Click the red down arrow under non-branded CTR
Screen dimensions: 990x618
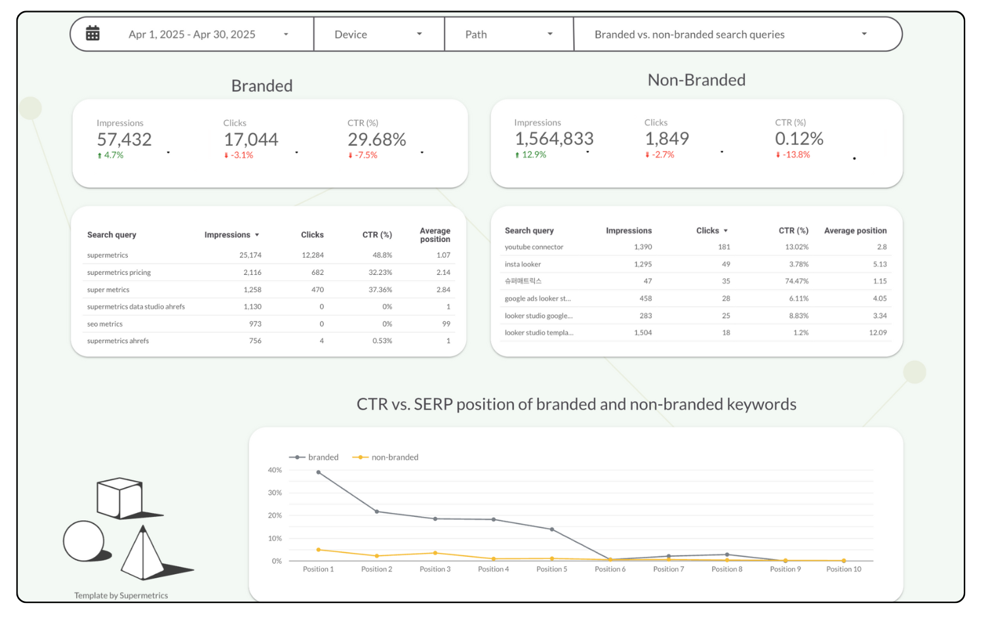pos(778,155)
